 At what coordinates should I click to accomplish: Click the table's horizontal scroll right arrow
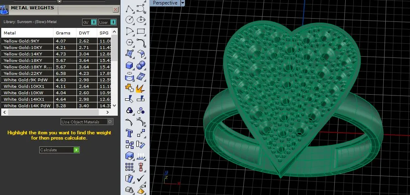tap(108, 112)
